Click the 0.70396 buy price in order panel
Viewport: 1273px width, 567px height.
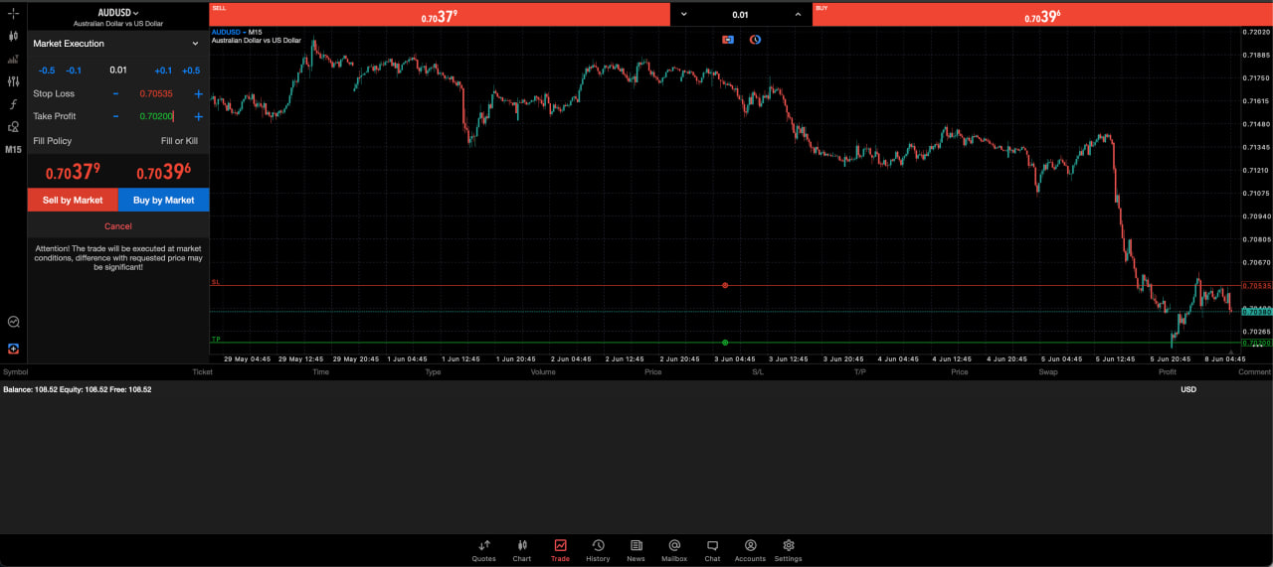(x=164, y=172)
